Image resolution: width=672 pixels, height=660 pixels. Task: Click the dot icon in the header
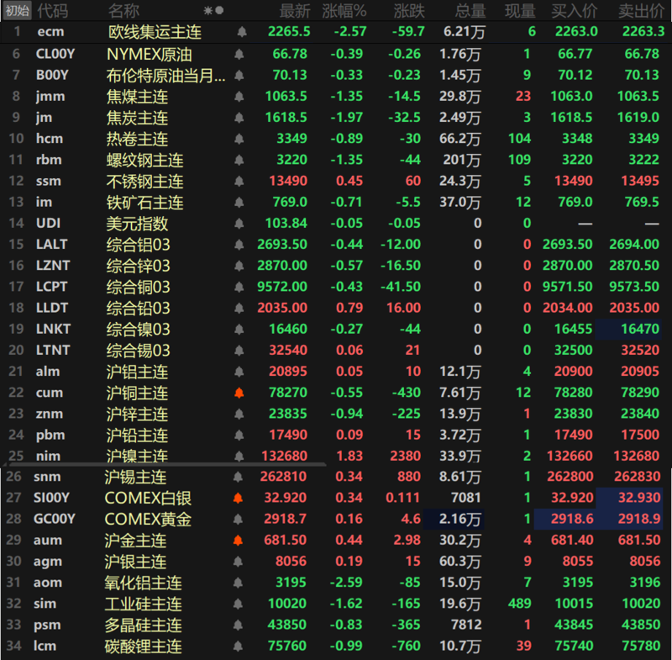(x=220, y=11)
